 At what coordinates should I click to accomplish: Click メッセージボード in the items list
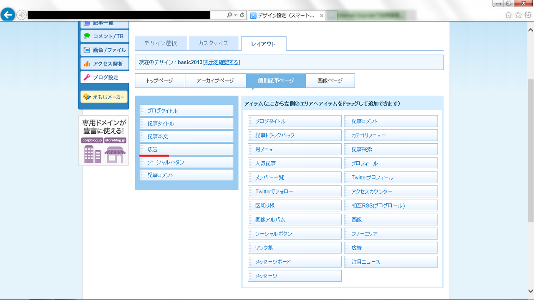tap(295, 262)
